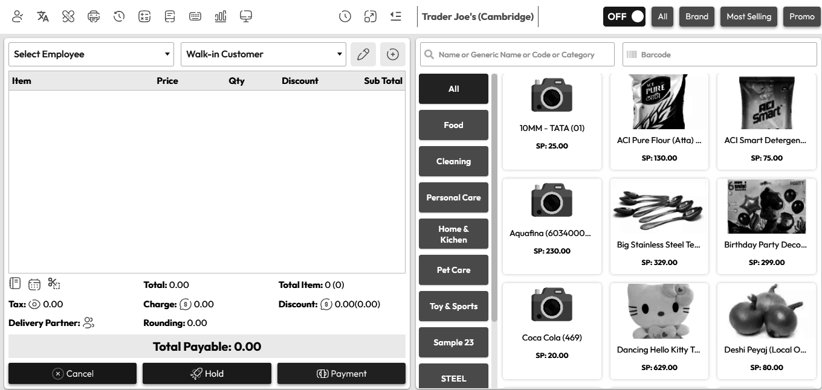
Task: Click the Qty column header
Action: 236,81
